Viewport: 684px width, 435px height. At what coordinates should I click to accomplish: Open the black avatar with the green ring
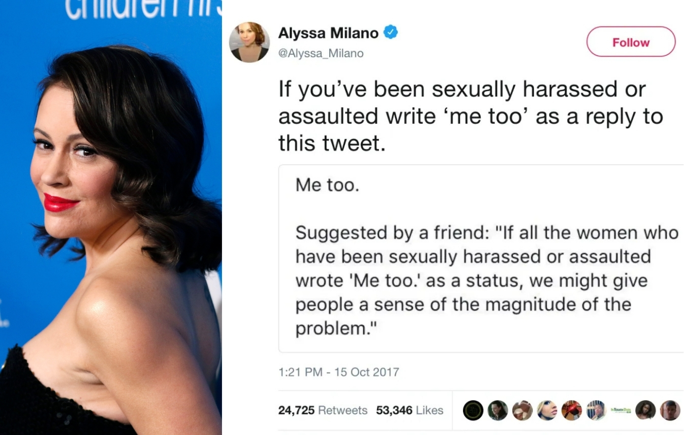[473, 410]
